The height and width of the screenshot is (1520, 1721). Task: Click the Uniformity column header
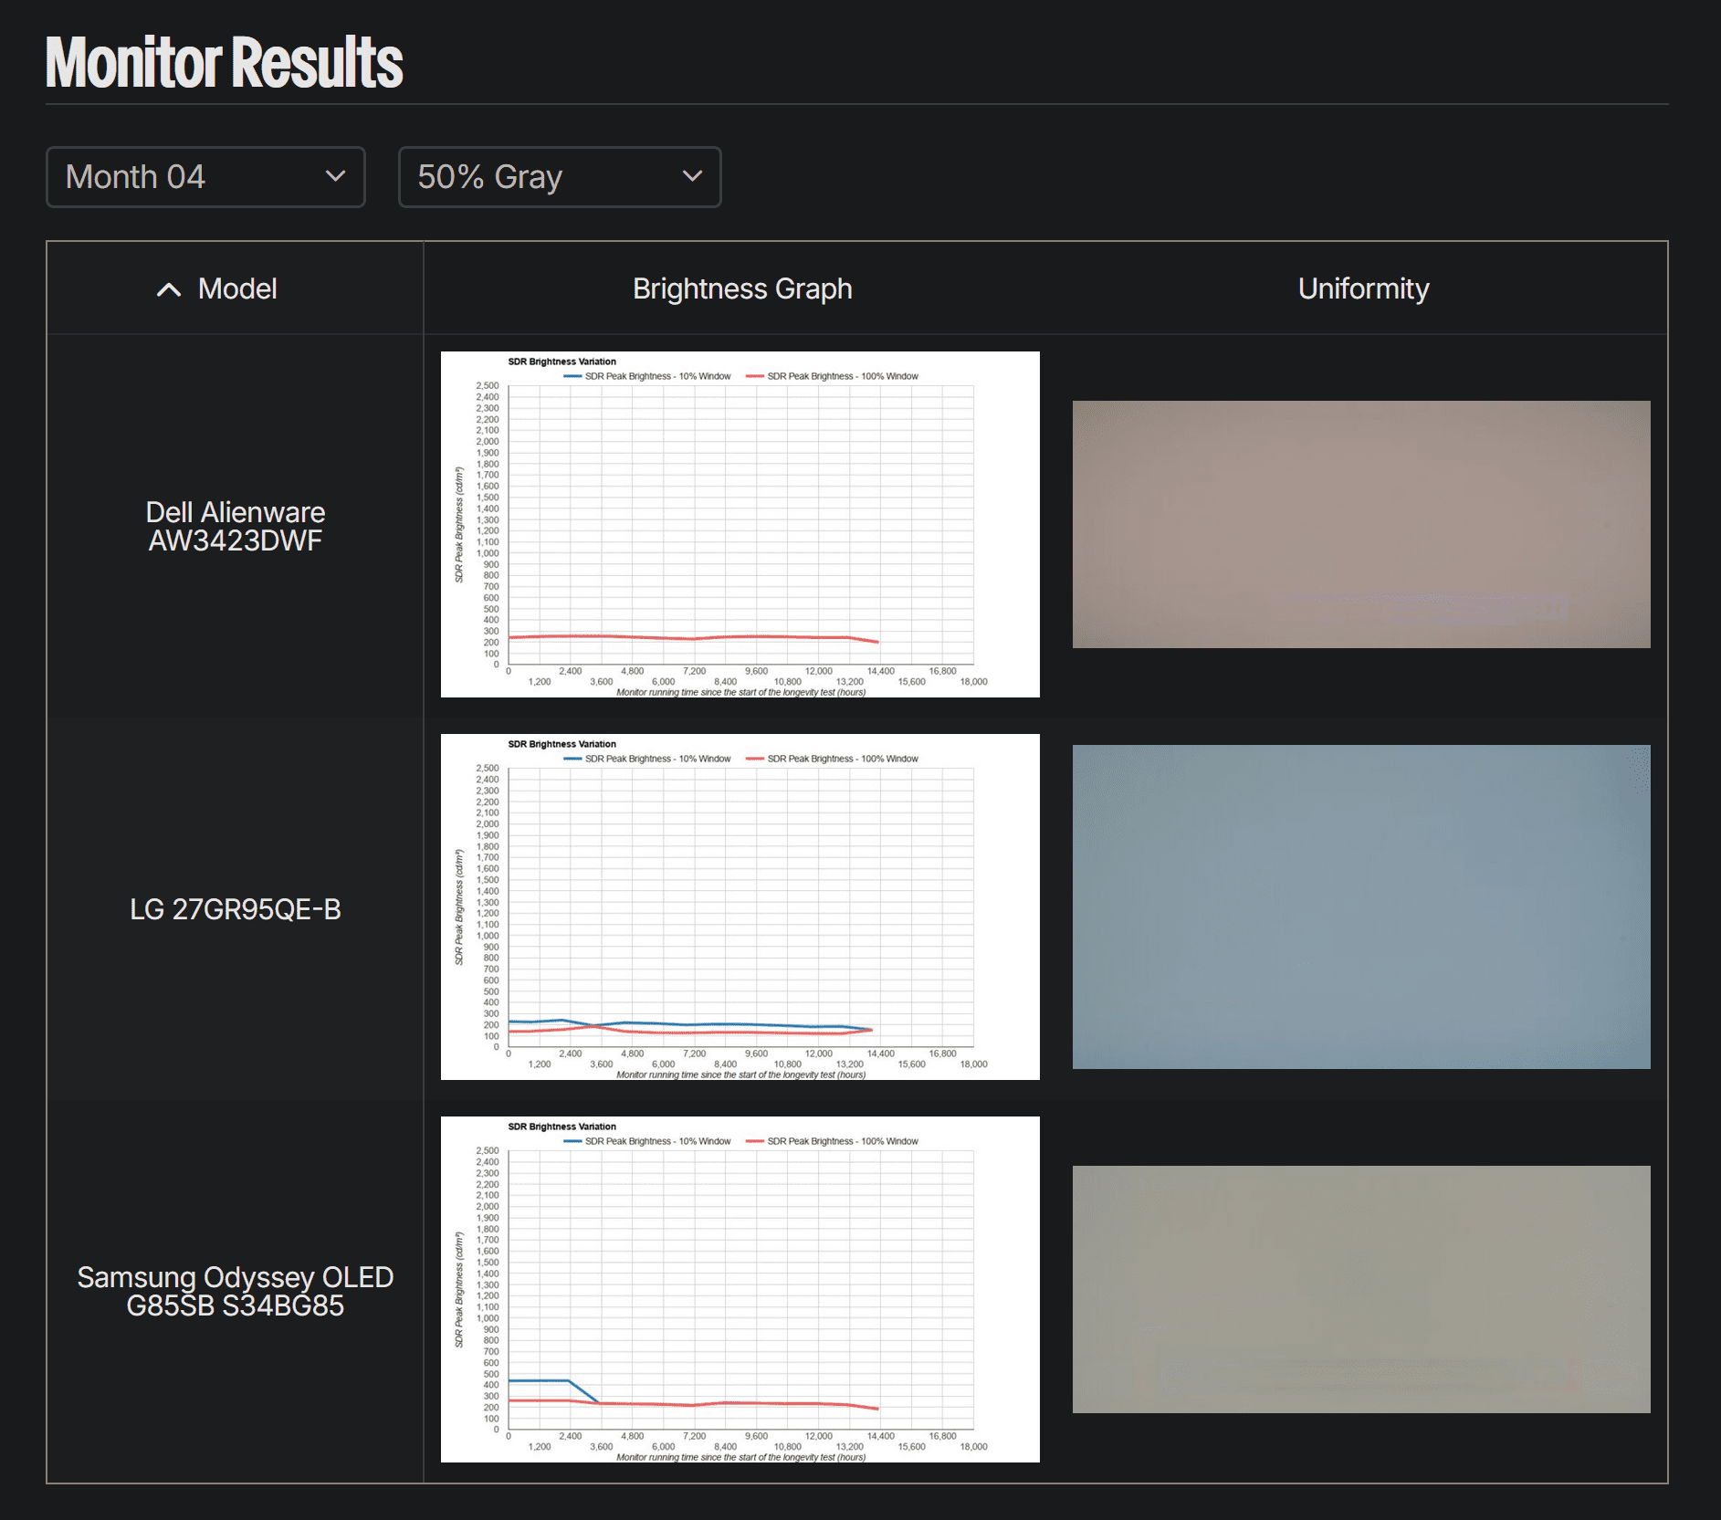pos(1363,288)
